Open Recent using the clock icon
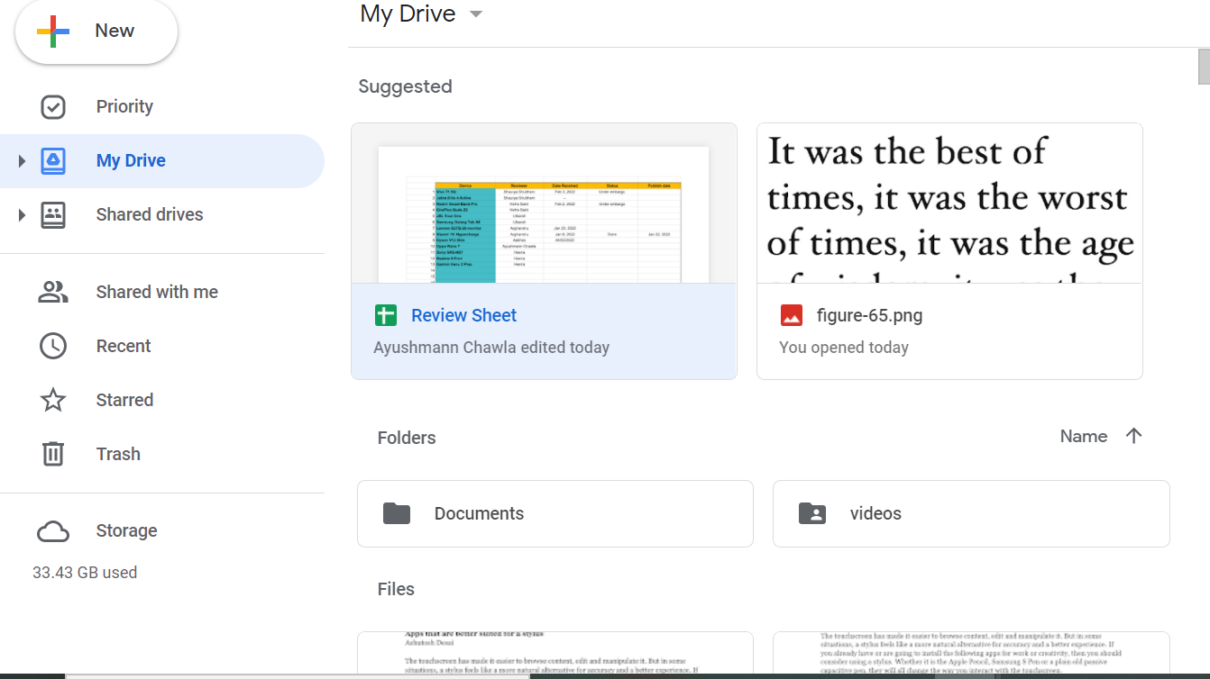This screenshot has width=1210, height=679. coord(53,346)
